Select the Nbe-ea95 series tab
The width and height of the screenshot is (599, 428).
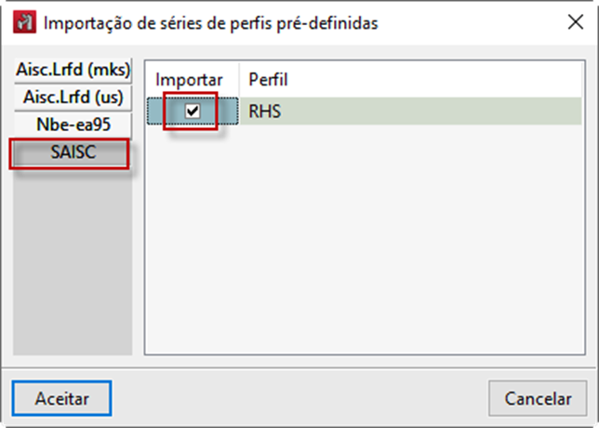click(73, 124)
